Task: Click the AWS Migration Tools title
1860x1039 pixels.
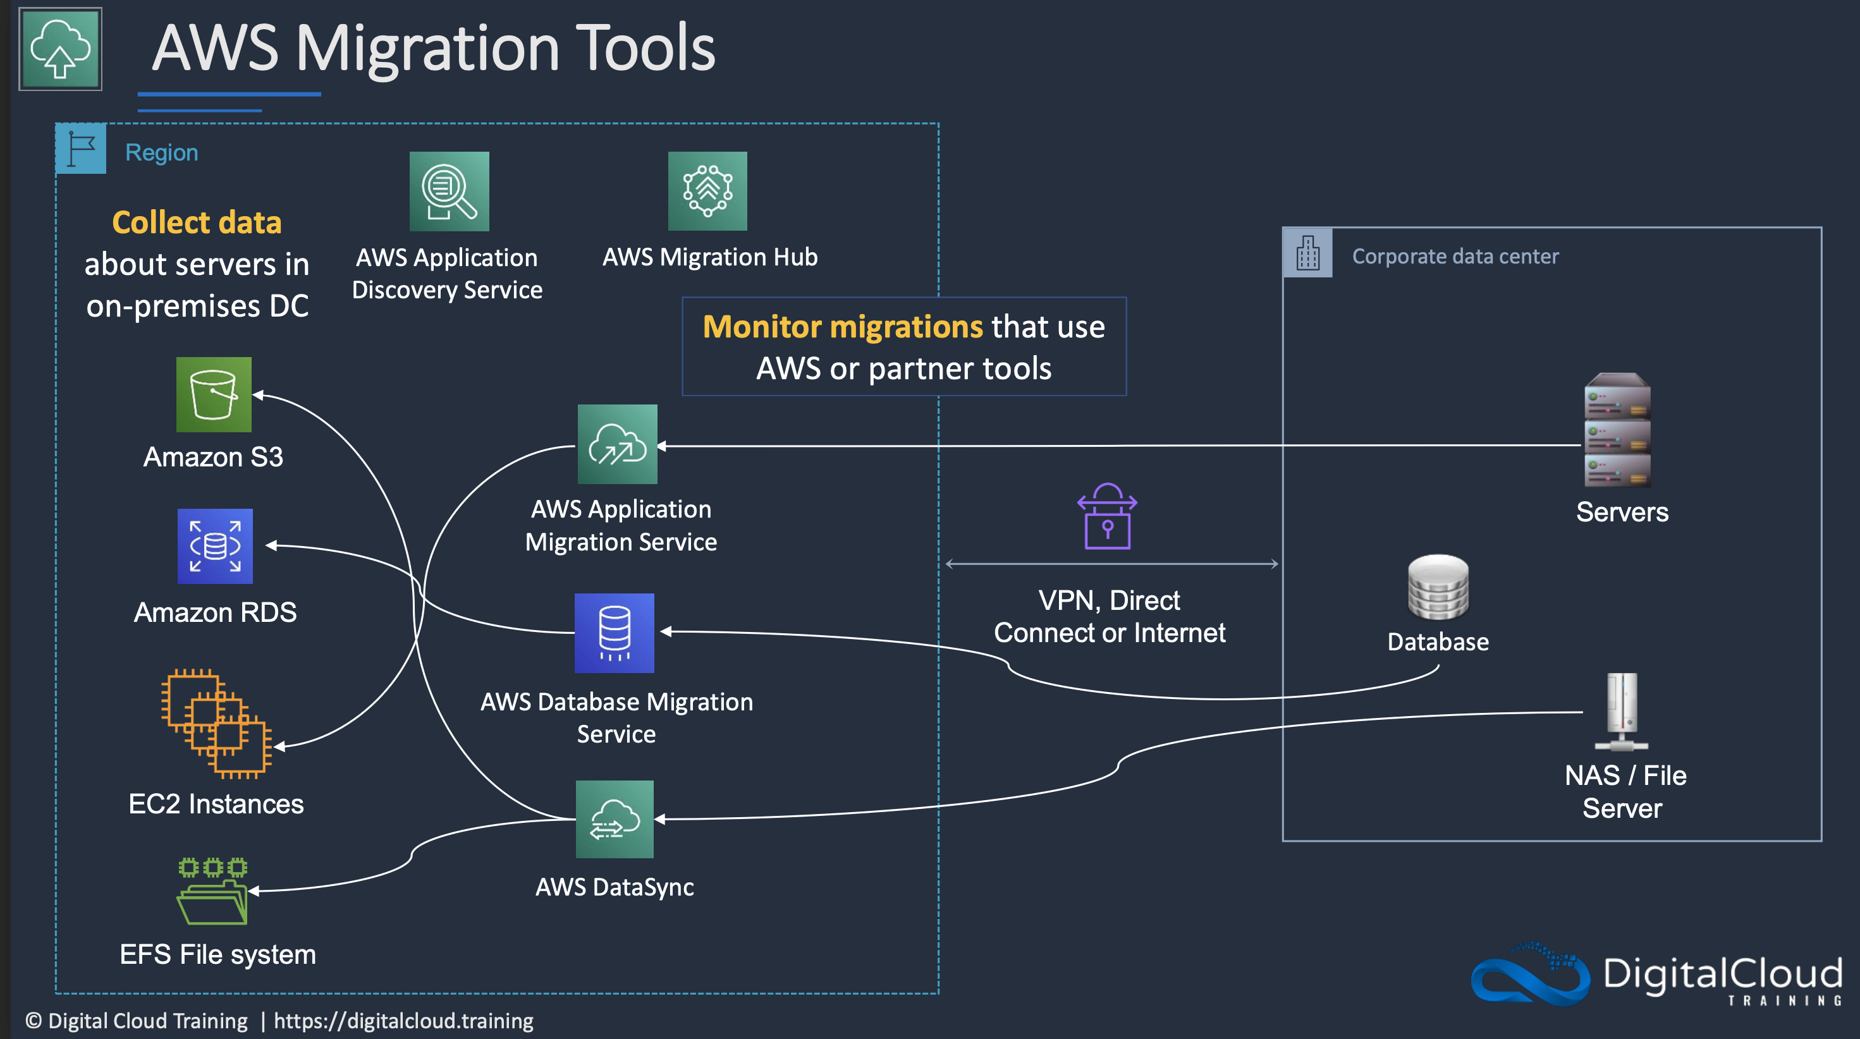Action: tap(433, 49)
